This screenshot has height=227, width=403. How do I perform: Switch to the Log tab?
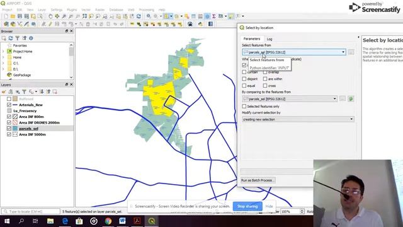pyautogui.click(x=270, y=39)
